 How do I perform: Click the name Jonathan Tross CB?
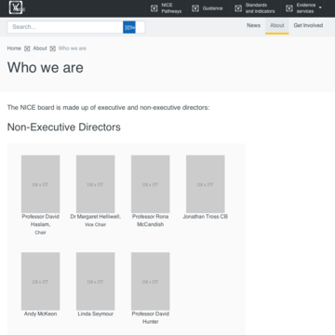pyautogui.click(x=206, y=217)
